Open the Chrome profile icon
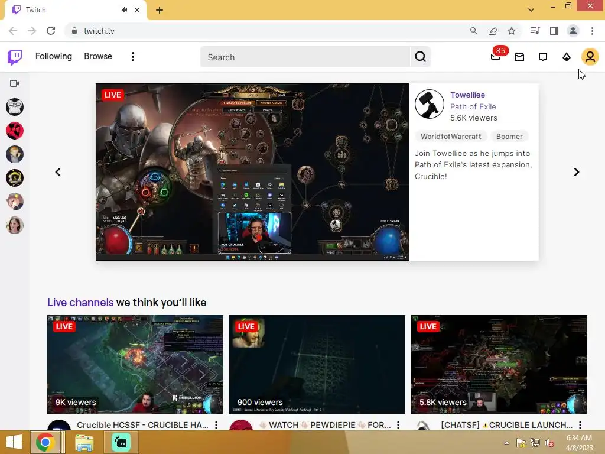This screenshot has width=605, height=454. (x=573, y=31)
